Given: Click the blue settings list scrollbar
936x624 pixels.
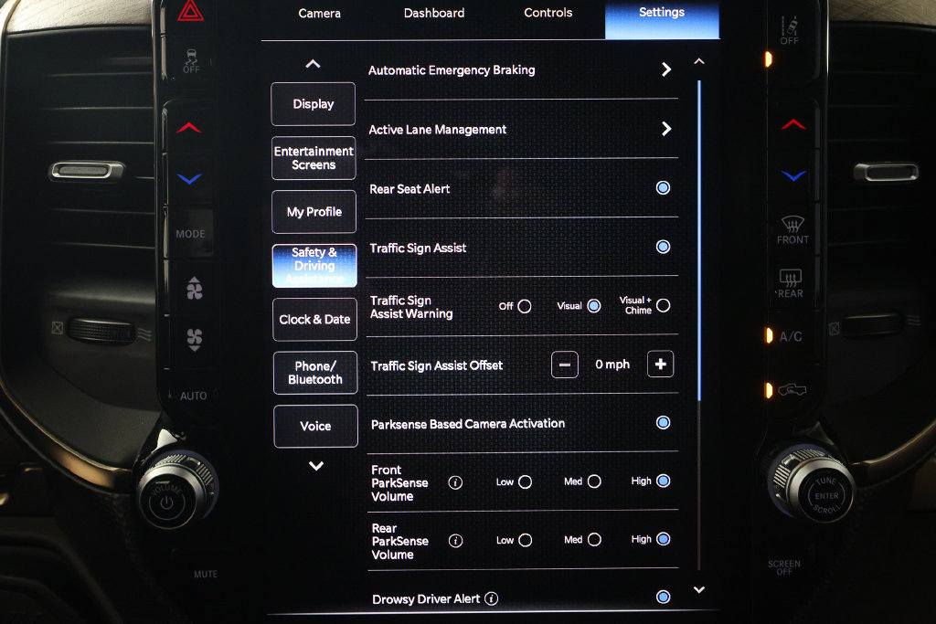Looking at the screenshot, I should [699, 240].
